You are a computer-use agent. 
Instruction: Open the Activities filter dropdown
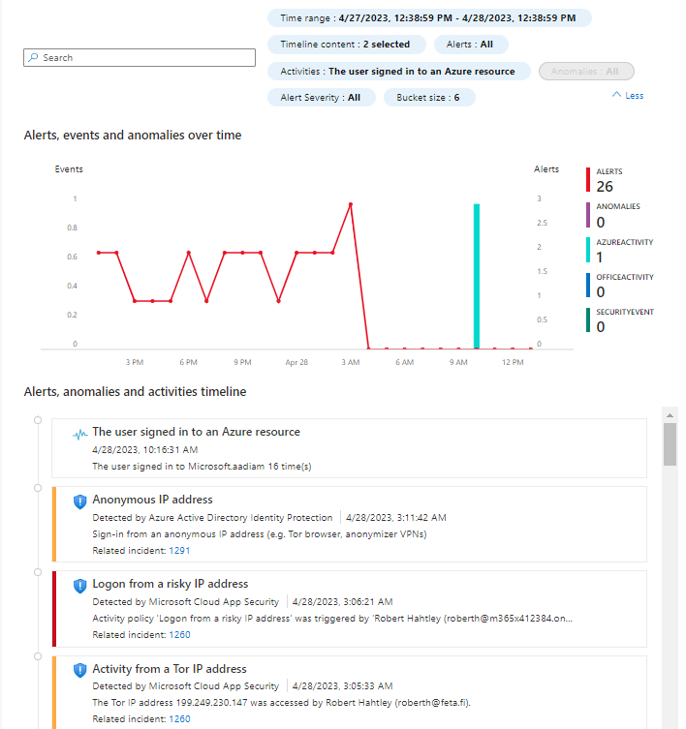pyautogui.click(x=397, y=72)
